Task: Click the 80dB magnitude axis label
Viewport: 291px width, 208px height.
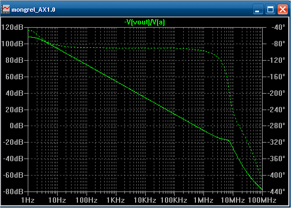Action: pos(14,60)
